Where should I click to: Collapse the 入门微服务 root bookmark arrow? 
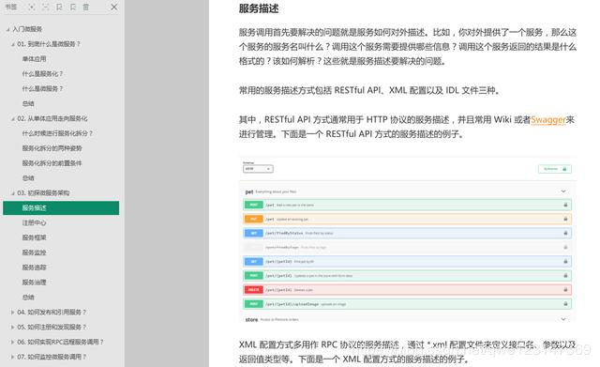coord(8,29)
